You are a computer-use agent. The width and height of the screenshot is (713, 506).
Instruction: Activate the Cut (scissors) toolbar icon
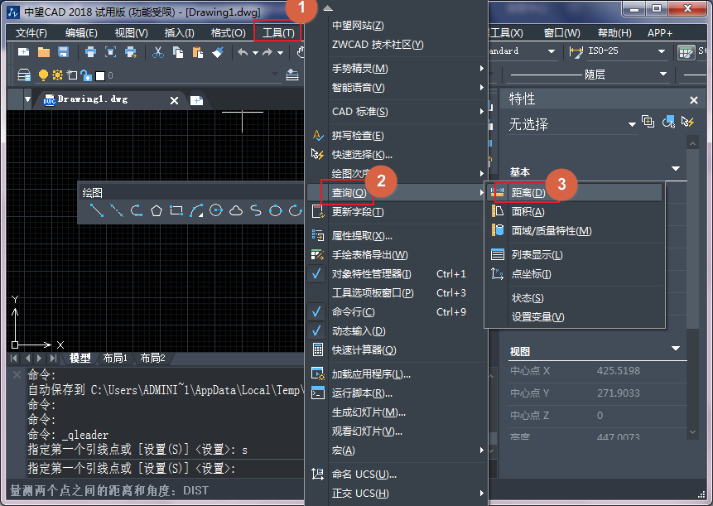click(157, 52)
